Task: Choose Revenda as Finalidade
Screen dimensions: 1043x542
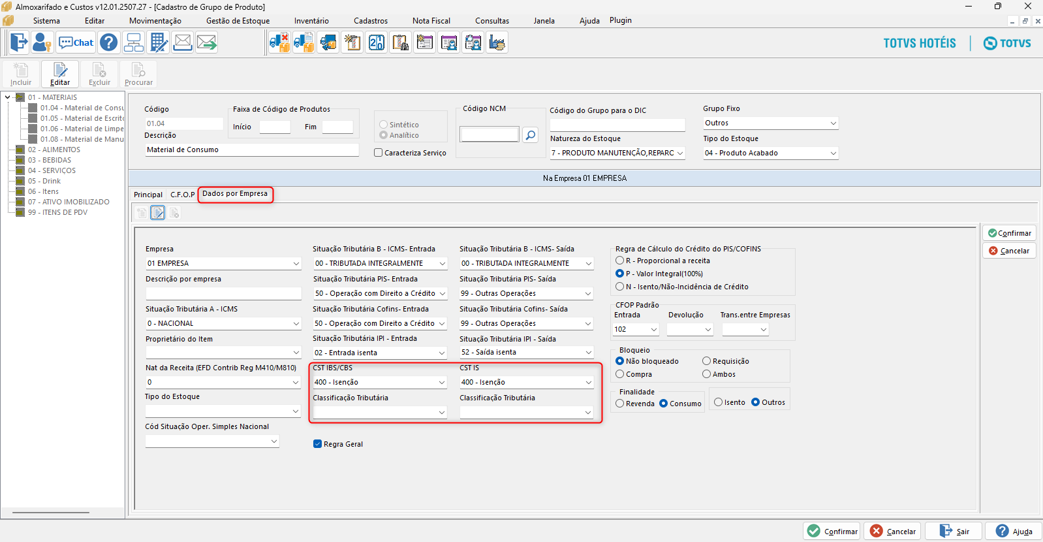Action: point(619,404)
